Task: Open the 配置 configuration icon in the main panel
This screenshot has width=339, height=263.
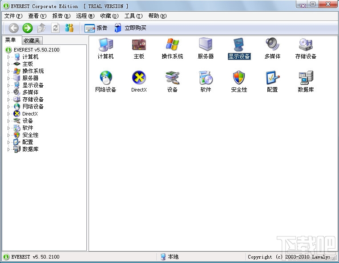Action: pyautogui.click(x=272, y=82)
